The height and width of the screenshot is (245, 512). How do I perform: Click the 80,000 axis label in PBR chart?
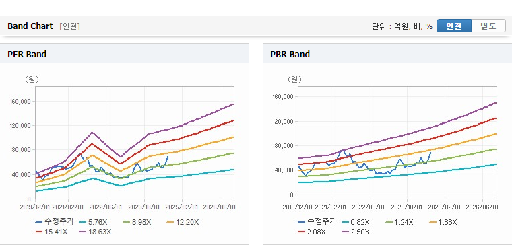pos(284,146)
